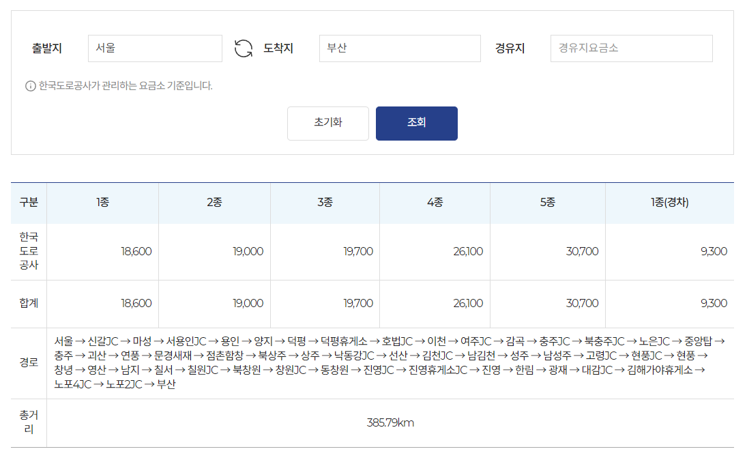Click the 1종(경차) column header
This screenshot has width=747, height=460.
[669, 202]
